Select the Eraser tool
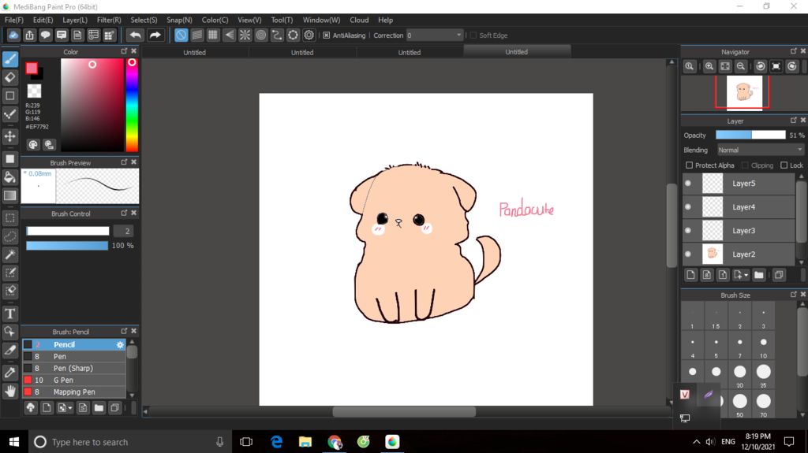 (9, 77)
